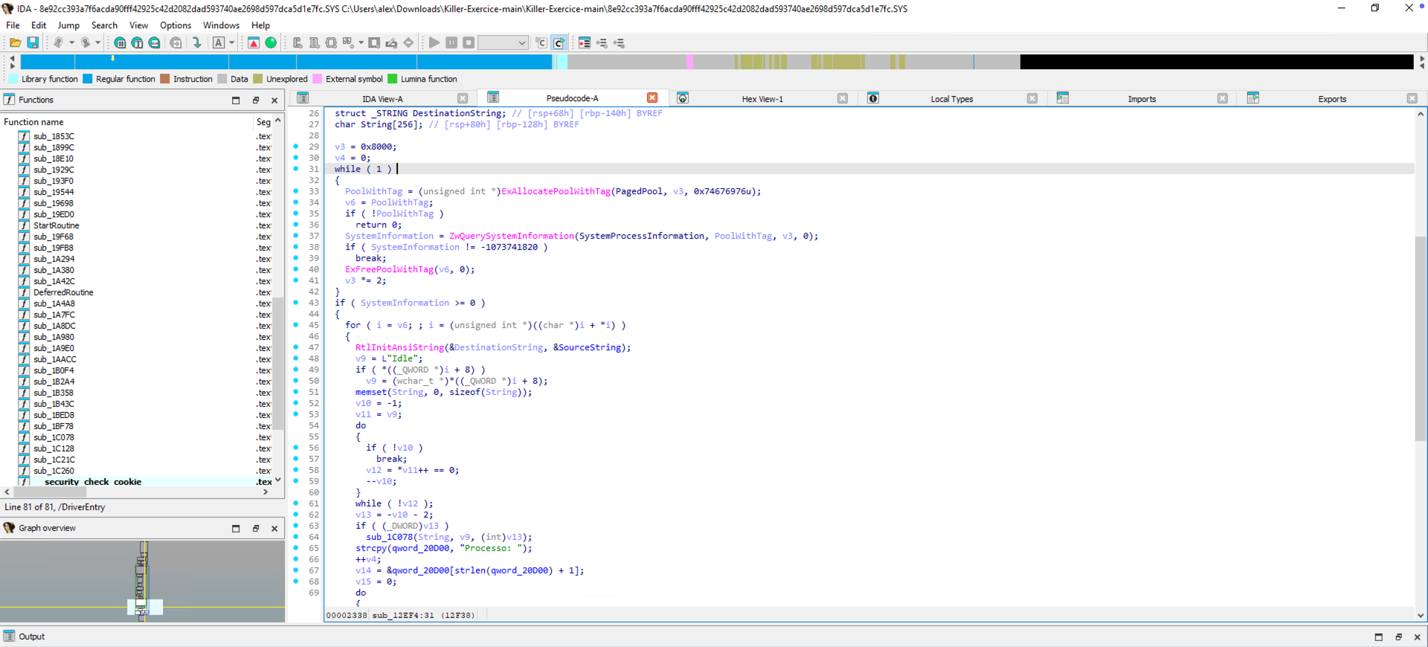Click the Functions list scroll-down arrow
Screen dimensions: 1428x647
(x=278, y=480)
